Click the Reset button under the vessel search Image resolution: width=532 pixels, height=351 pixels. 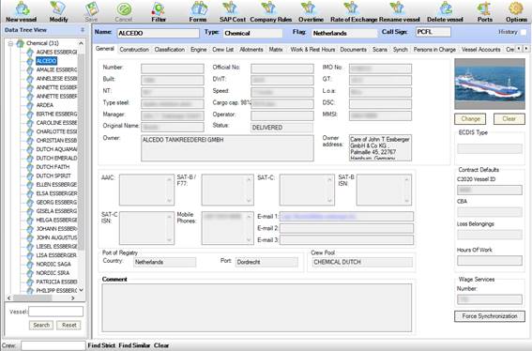68,326
